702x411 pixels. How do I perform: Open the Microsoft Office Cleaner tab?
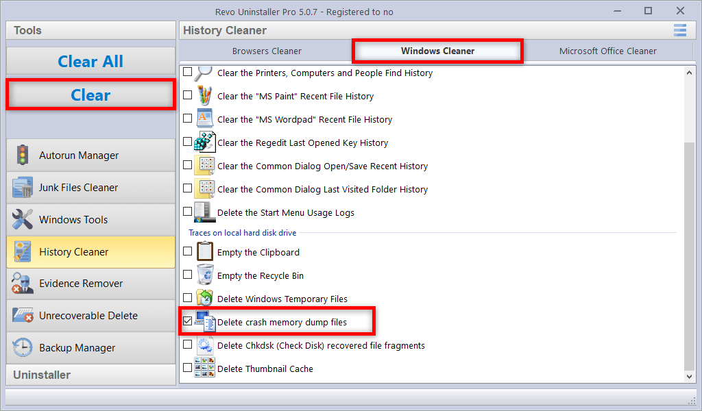[x=607, y=51]
